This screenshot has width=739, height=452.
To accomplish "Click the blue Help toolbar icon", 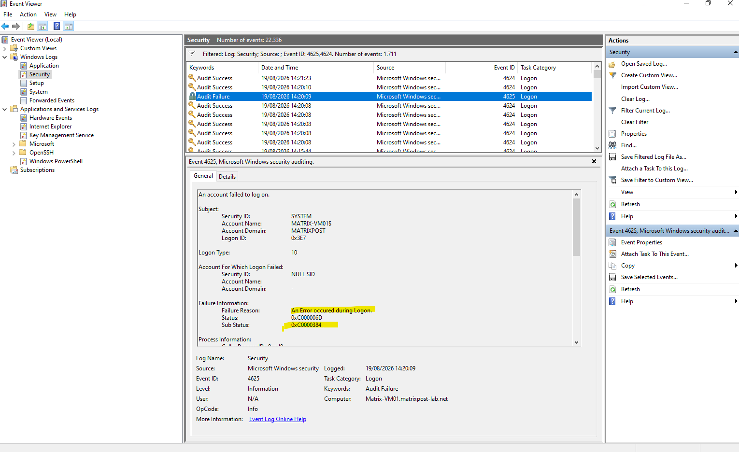I will [57, 26].
